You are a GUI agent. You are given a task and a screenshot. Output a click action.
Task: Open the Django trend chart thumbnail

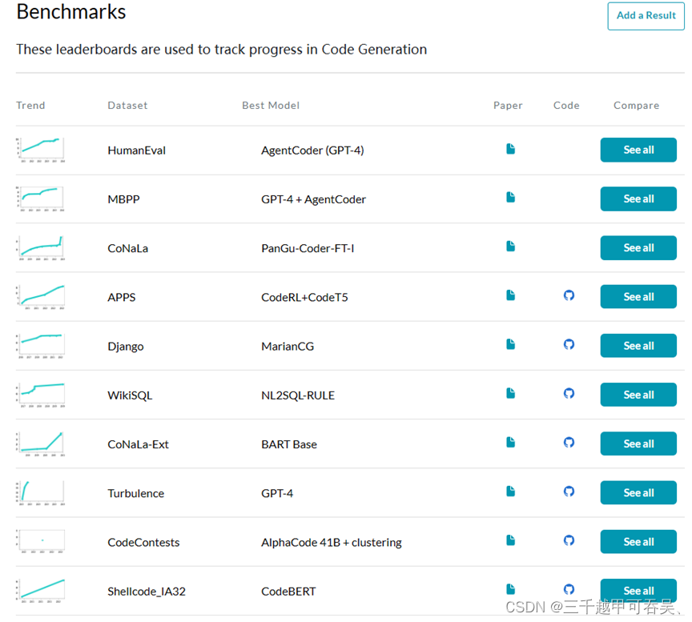pyautogui.click(x=41, y=346)
